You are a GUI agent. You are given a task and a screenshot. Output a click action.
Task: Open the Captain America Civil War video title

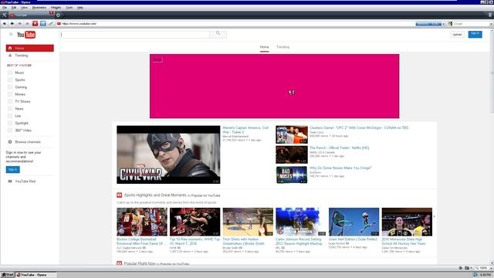coord(245,130)
